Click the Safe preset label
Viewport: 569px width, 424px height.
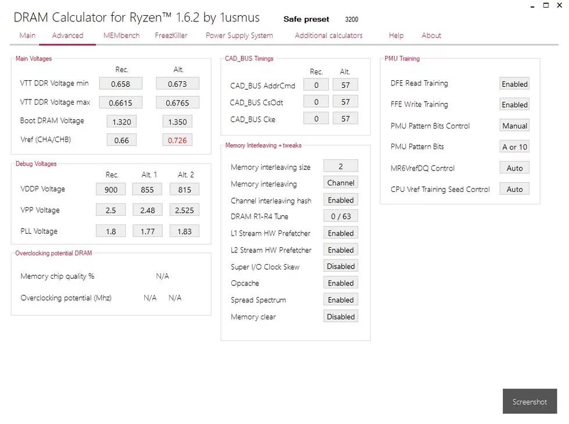306,19
